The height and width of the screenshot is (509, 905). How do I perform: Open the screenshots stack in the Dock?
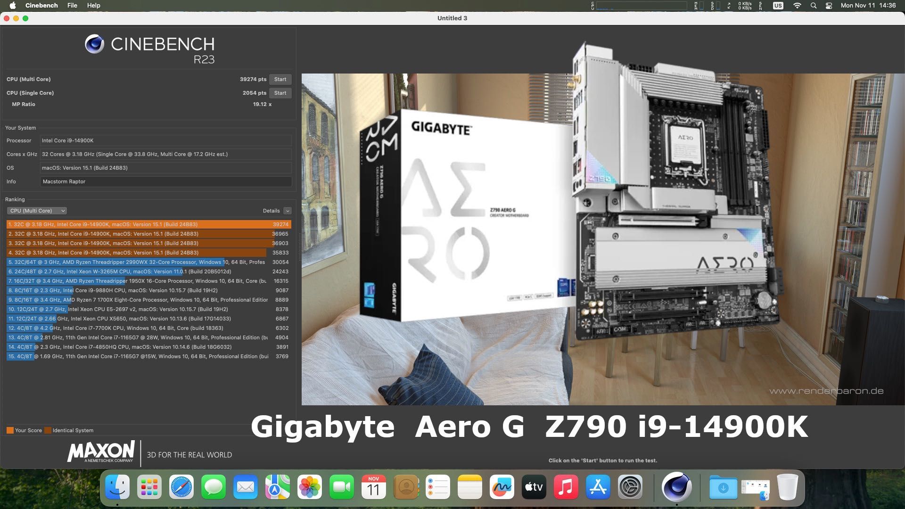tap(755, 488)
